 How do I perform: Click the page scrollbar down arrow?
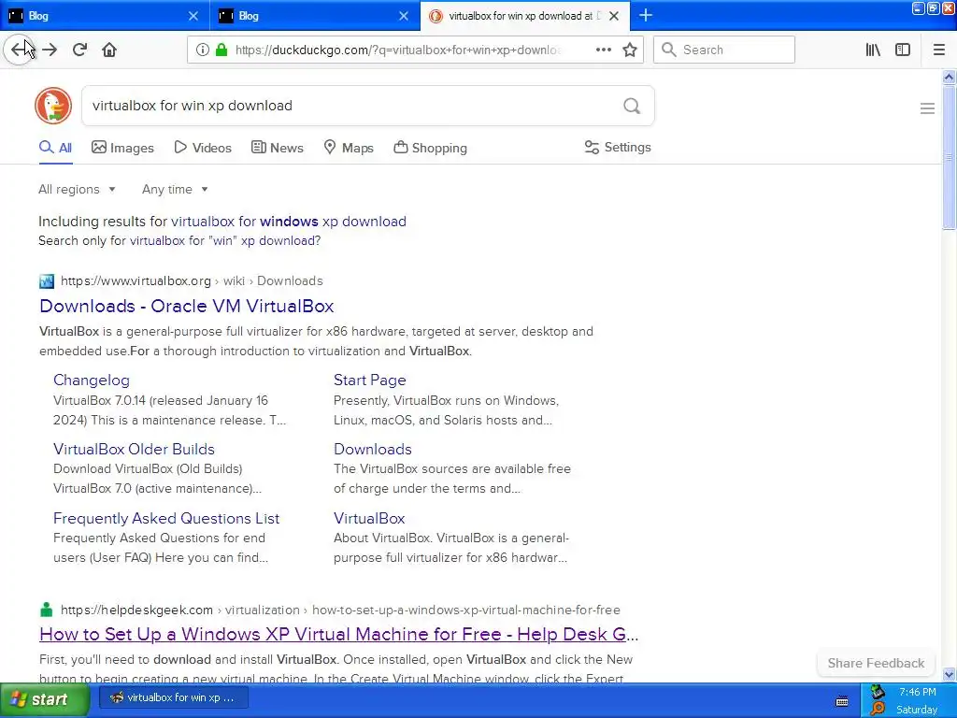(x=949, y=674)
